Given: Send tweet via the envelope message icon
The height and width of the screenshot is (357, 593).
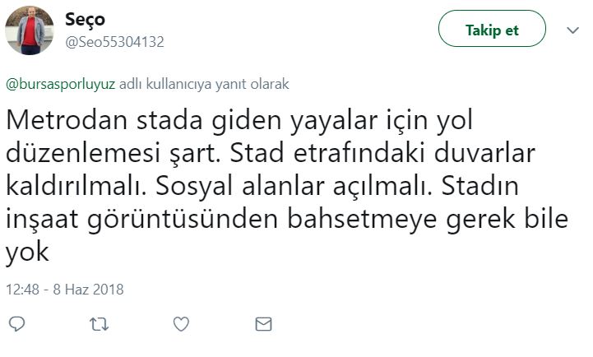Looking at the screenshot, I should (x=263, y=324).
